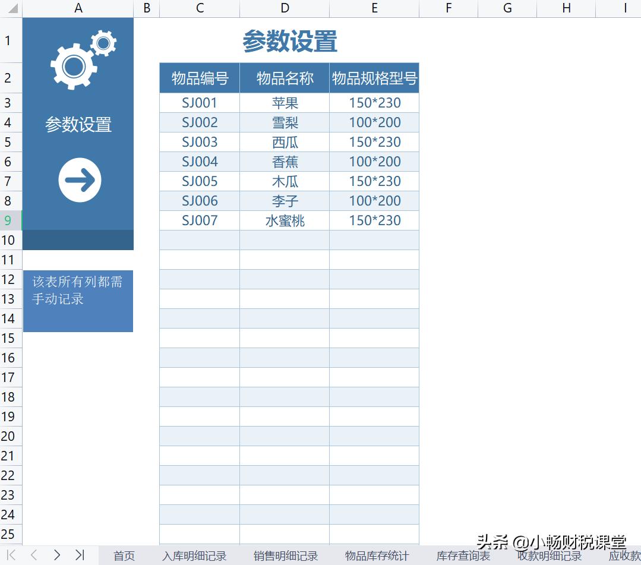Click the next sheet arrow
This screenshot has width=641, height=565.
(x=57, y=555)
